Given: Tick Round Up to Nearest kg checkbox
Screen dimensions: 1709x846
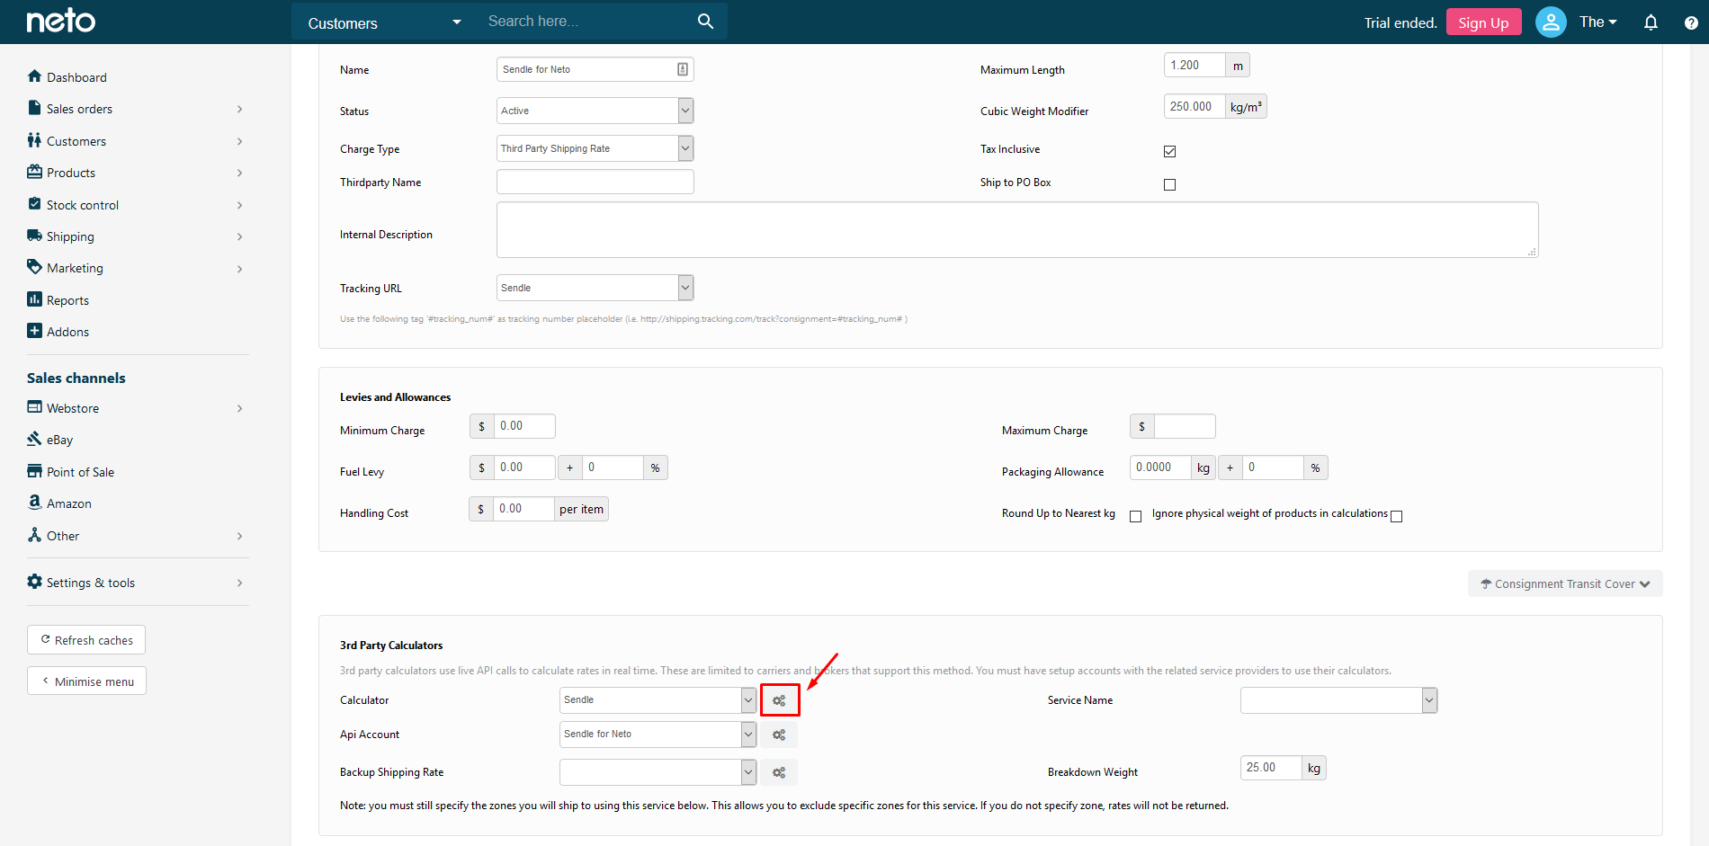Looking at the screenshot, I should click(x=1135, y=516).
